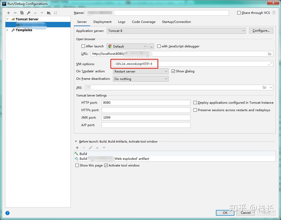Uncheck Activate tool window
This screenshot has height=220, width=281.
106,165
